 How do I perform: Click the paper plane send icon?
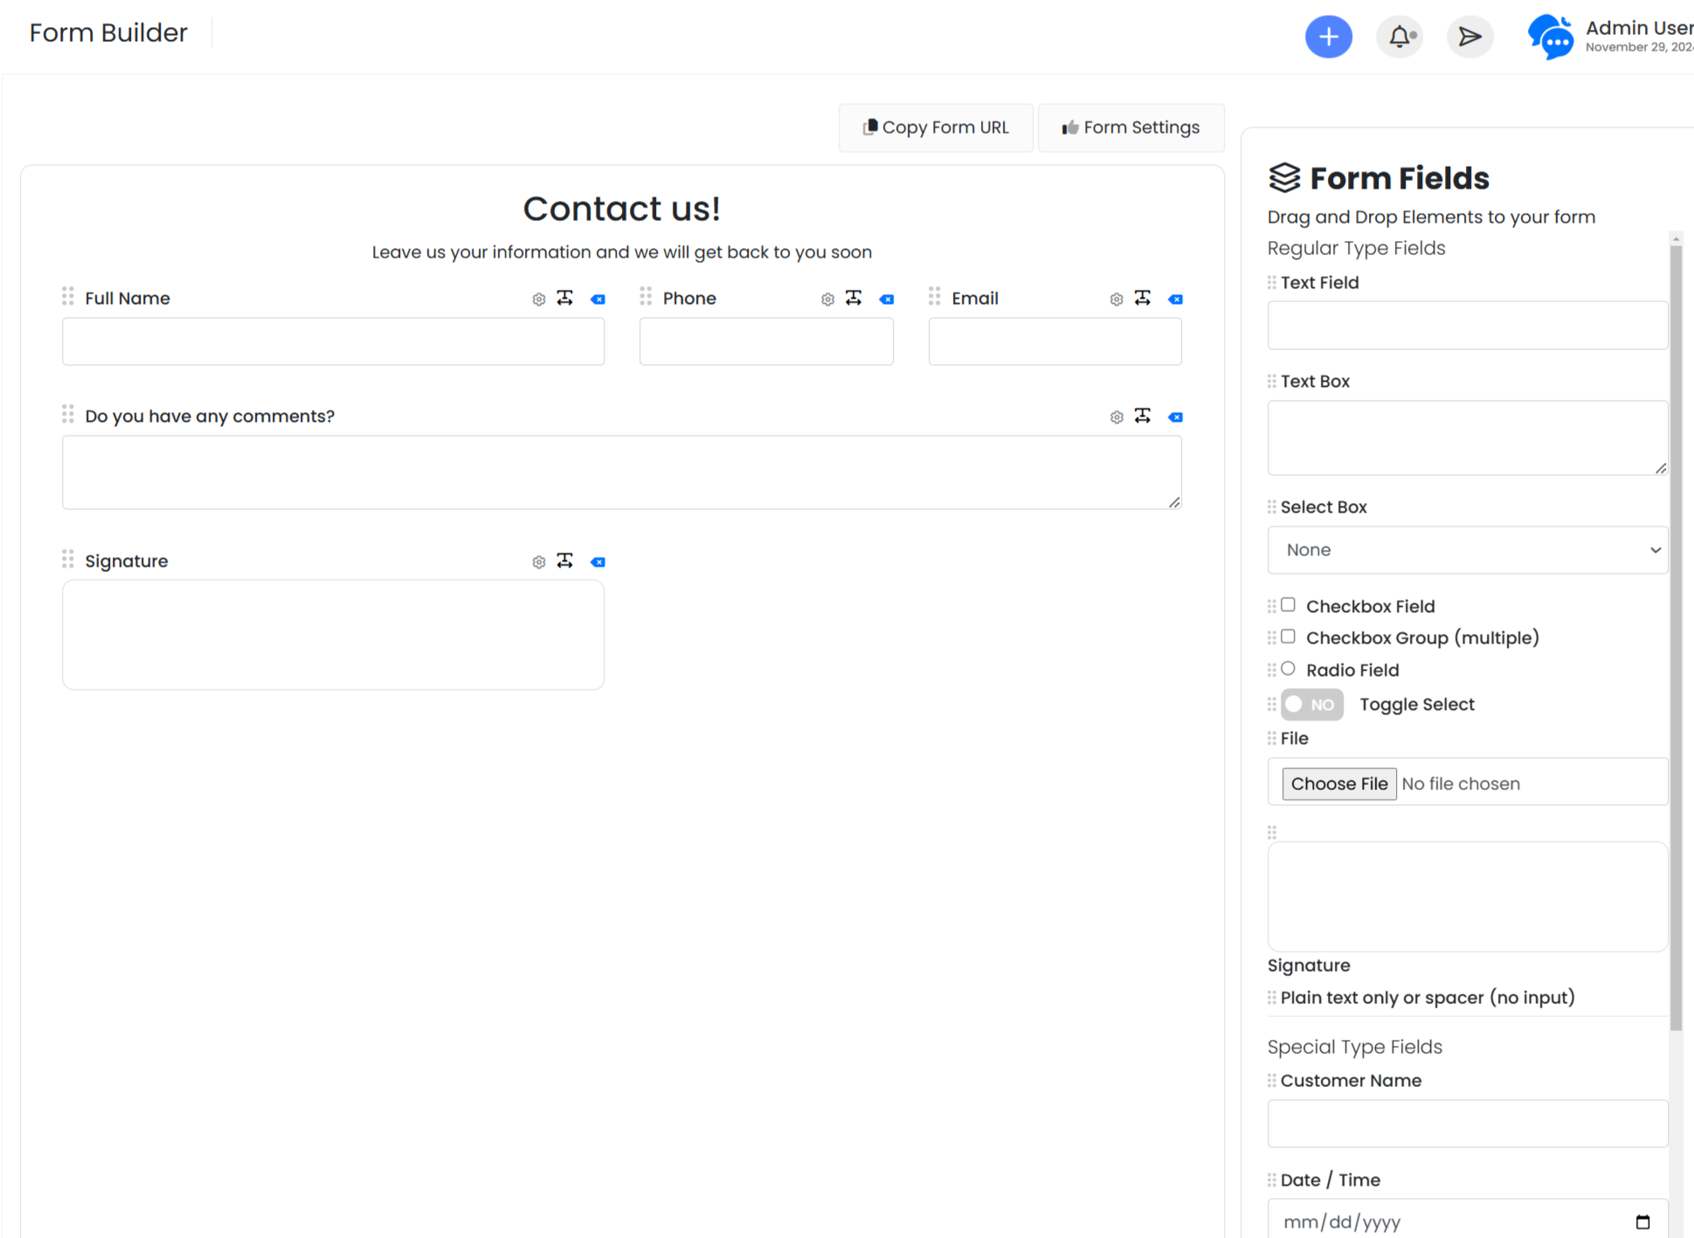pyautogui.click(x=1469, y=37)
